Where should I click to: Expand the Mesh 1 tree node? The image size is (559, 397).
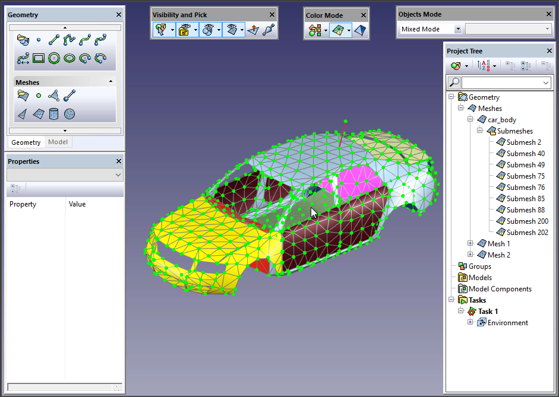tap(470, 243)
